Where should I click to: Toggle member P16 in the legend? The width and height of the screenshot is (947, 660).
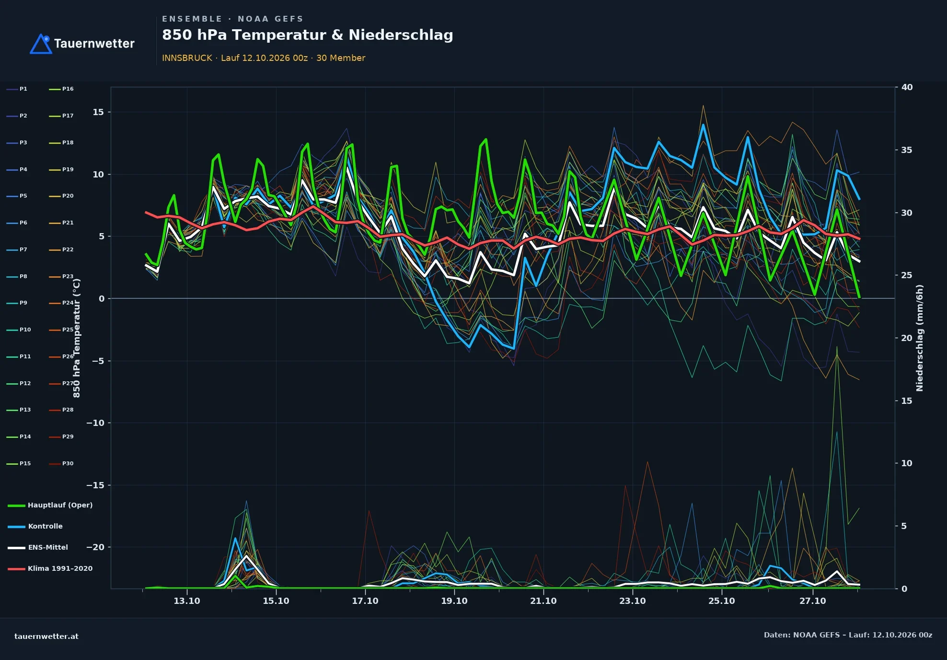(x=61, y=89)
